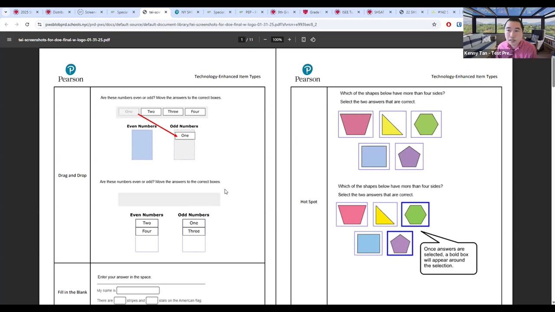Switch to the NY SHSAT tab
Viewport: 555px width, 312px height.
[x=186, y=12]
